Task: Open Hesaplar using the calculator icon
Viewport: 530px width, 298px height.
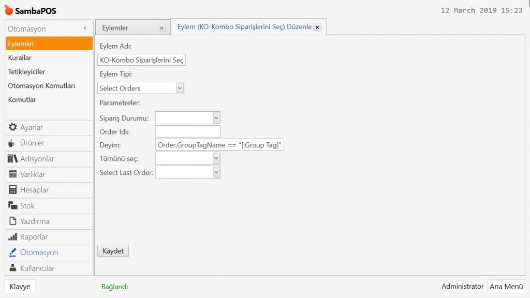Action: [13, 190]
